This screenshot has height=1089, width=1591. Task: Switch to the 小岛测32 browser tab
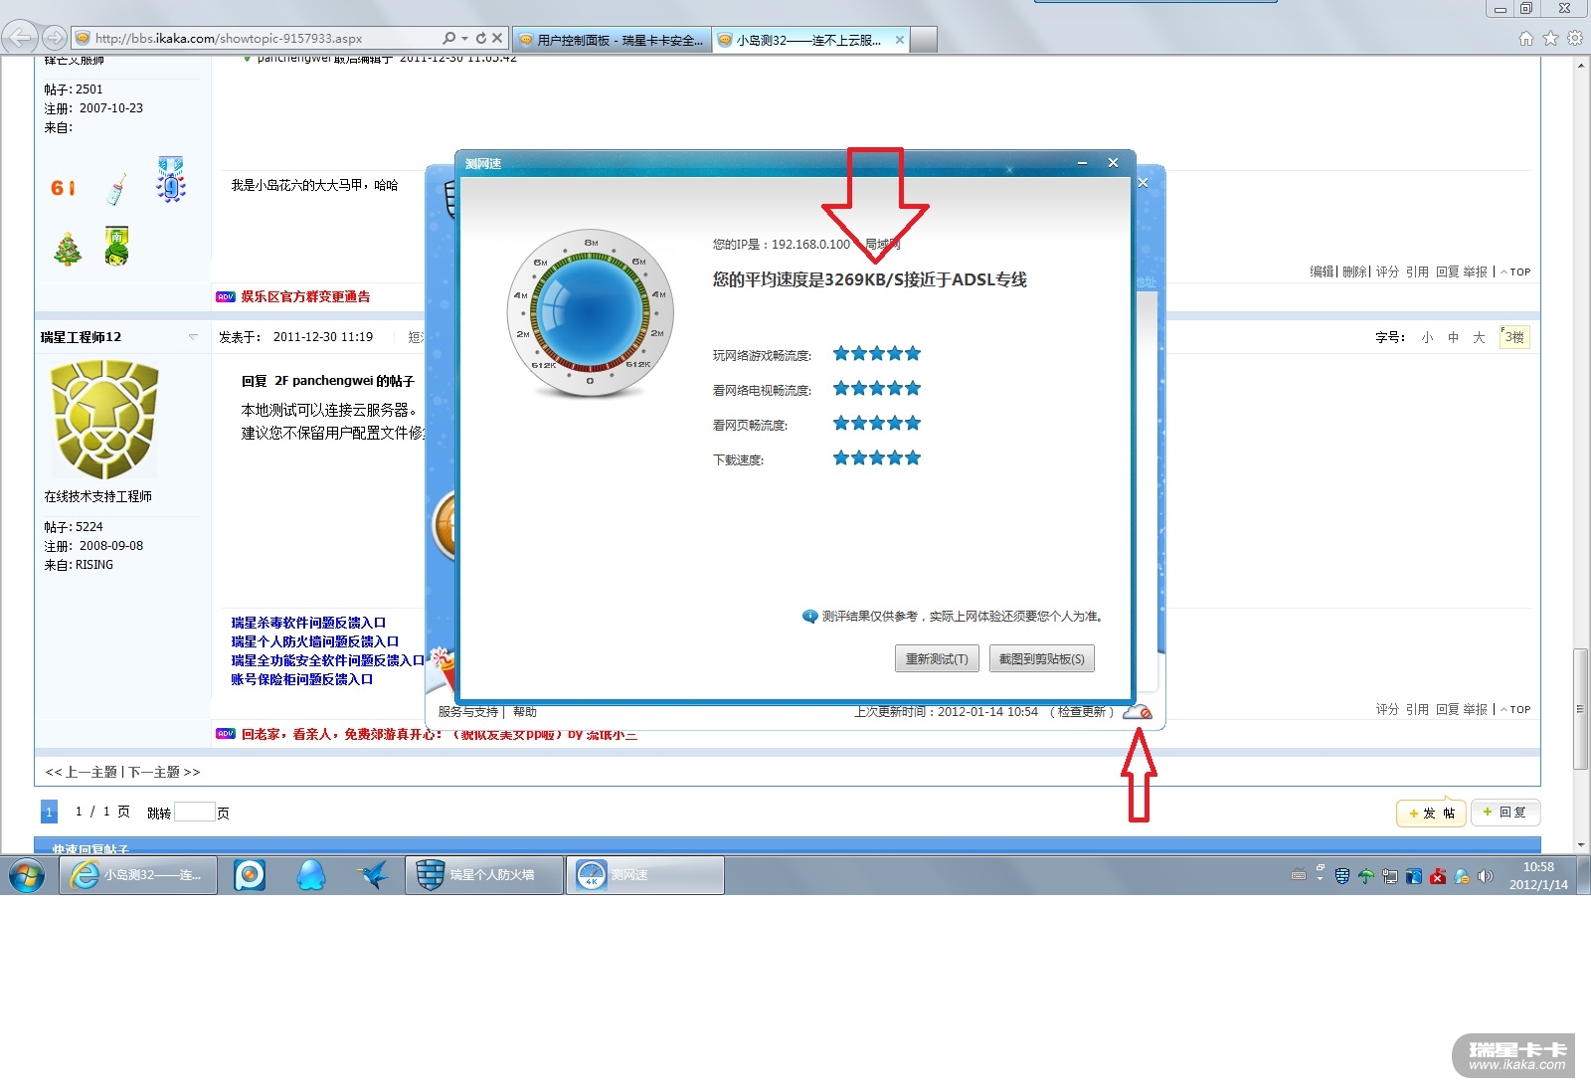801,40
